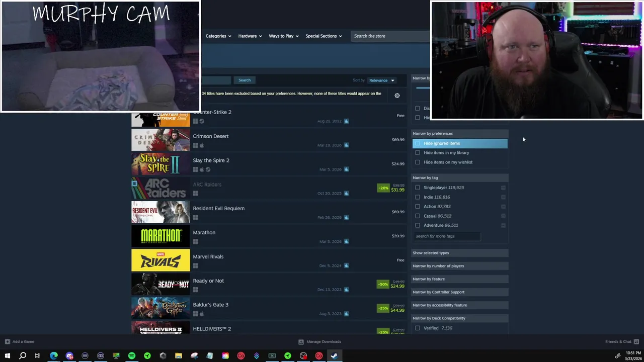Click Manage Downloads link
This screenshot has width=644, height=362.
click(x=324, y=341)
